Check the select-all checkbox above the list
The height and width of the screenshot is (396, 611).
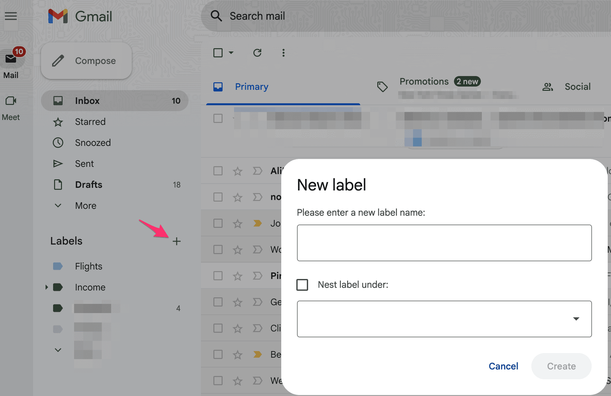click(218, 53)
